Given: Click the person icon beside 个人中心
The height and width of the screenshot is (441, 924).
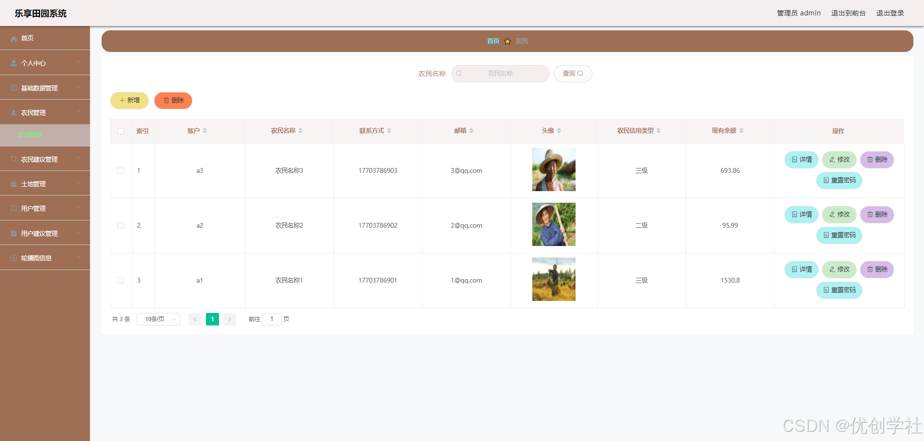Looking at the screenshot, I should (14, 63).
